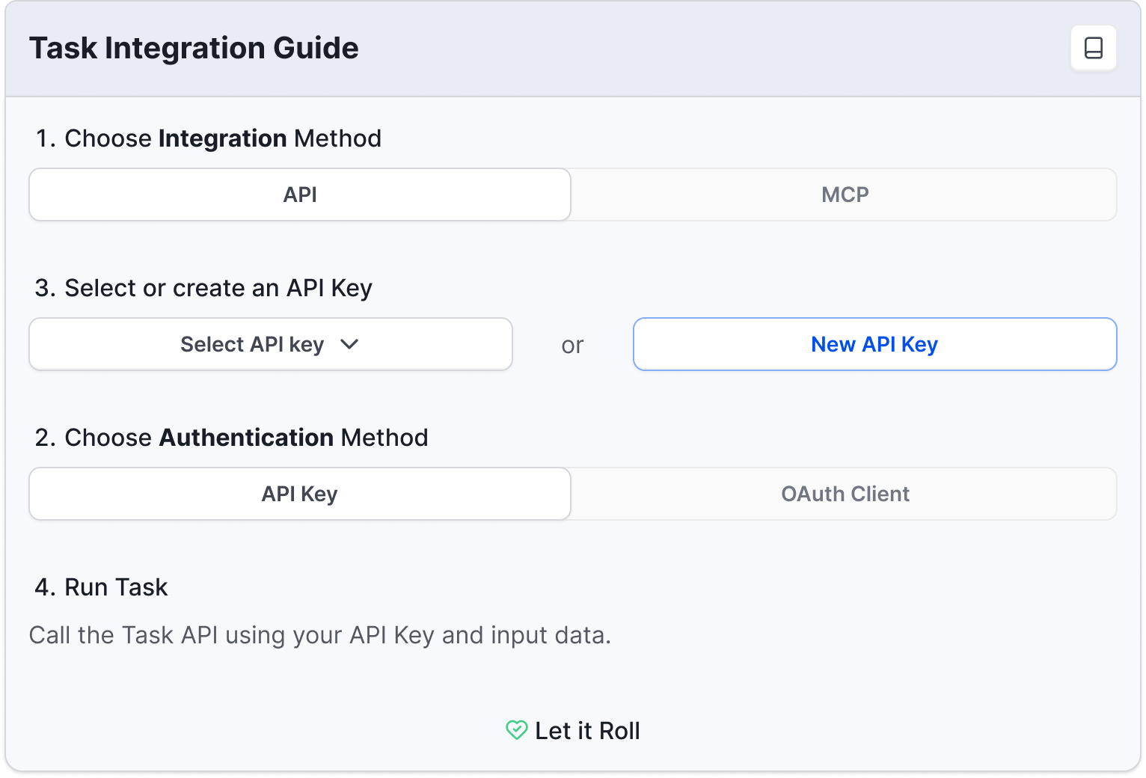The image size is (1146, 778).
Task: Select API Key authentication method
Action: 299,494
